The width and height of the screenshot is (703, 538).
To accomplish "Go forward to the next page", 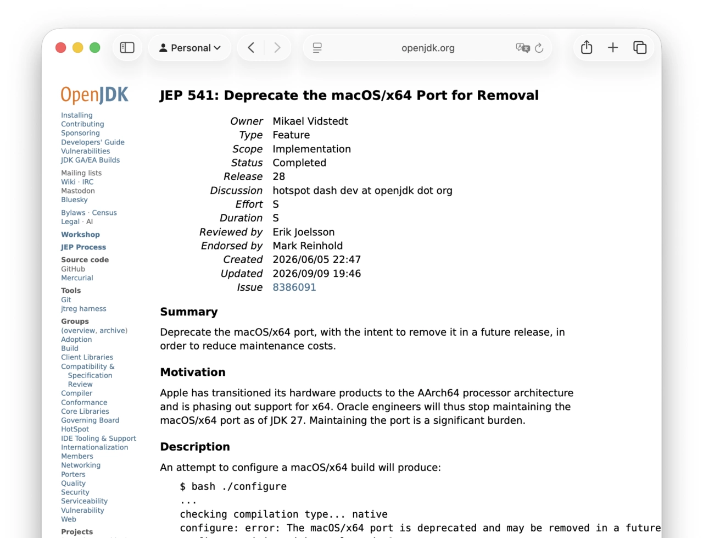I will [x=277, y=48].
